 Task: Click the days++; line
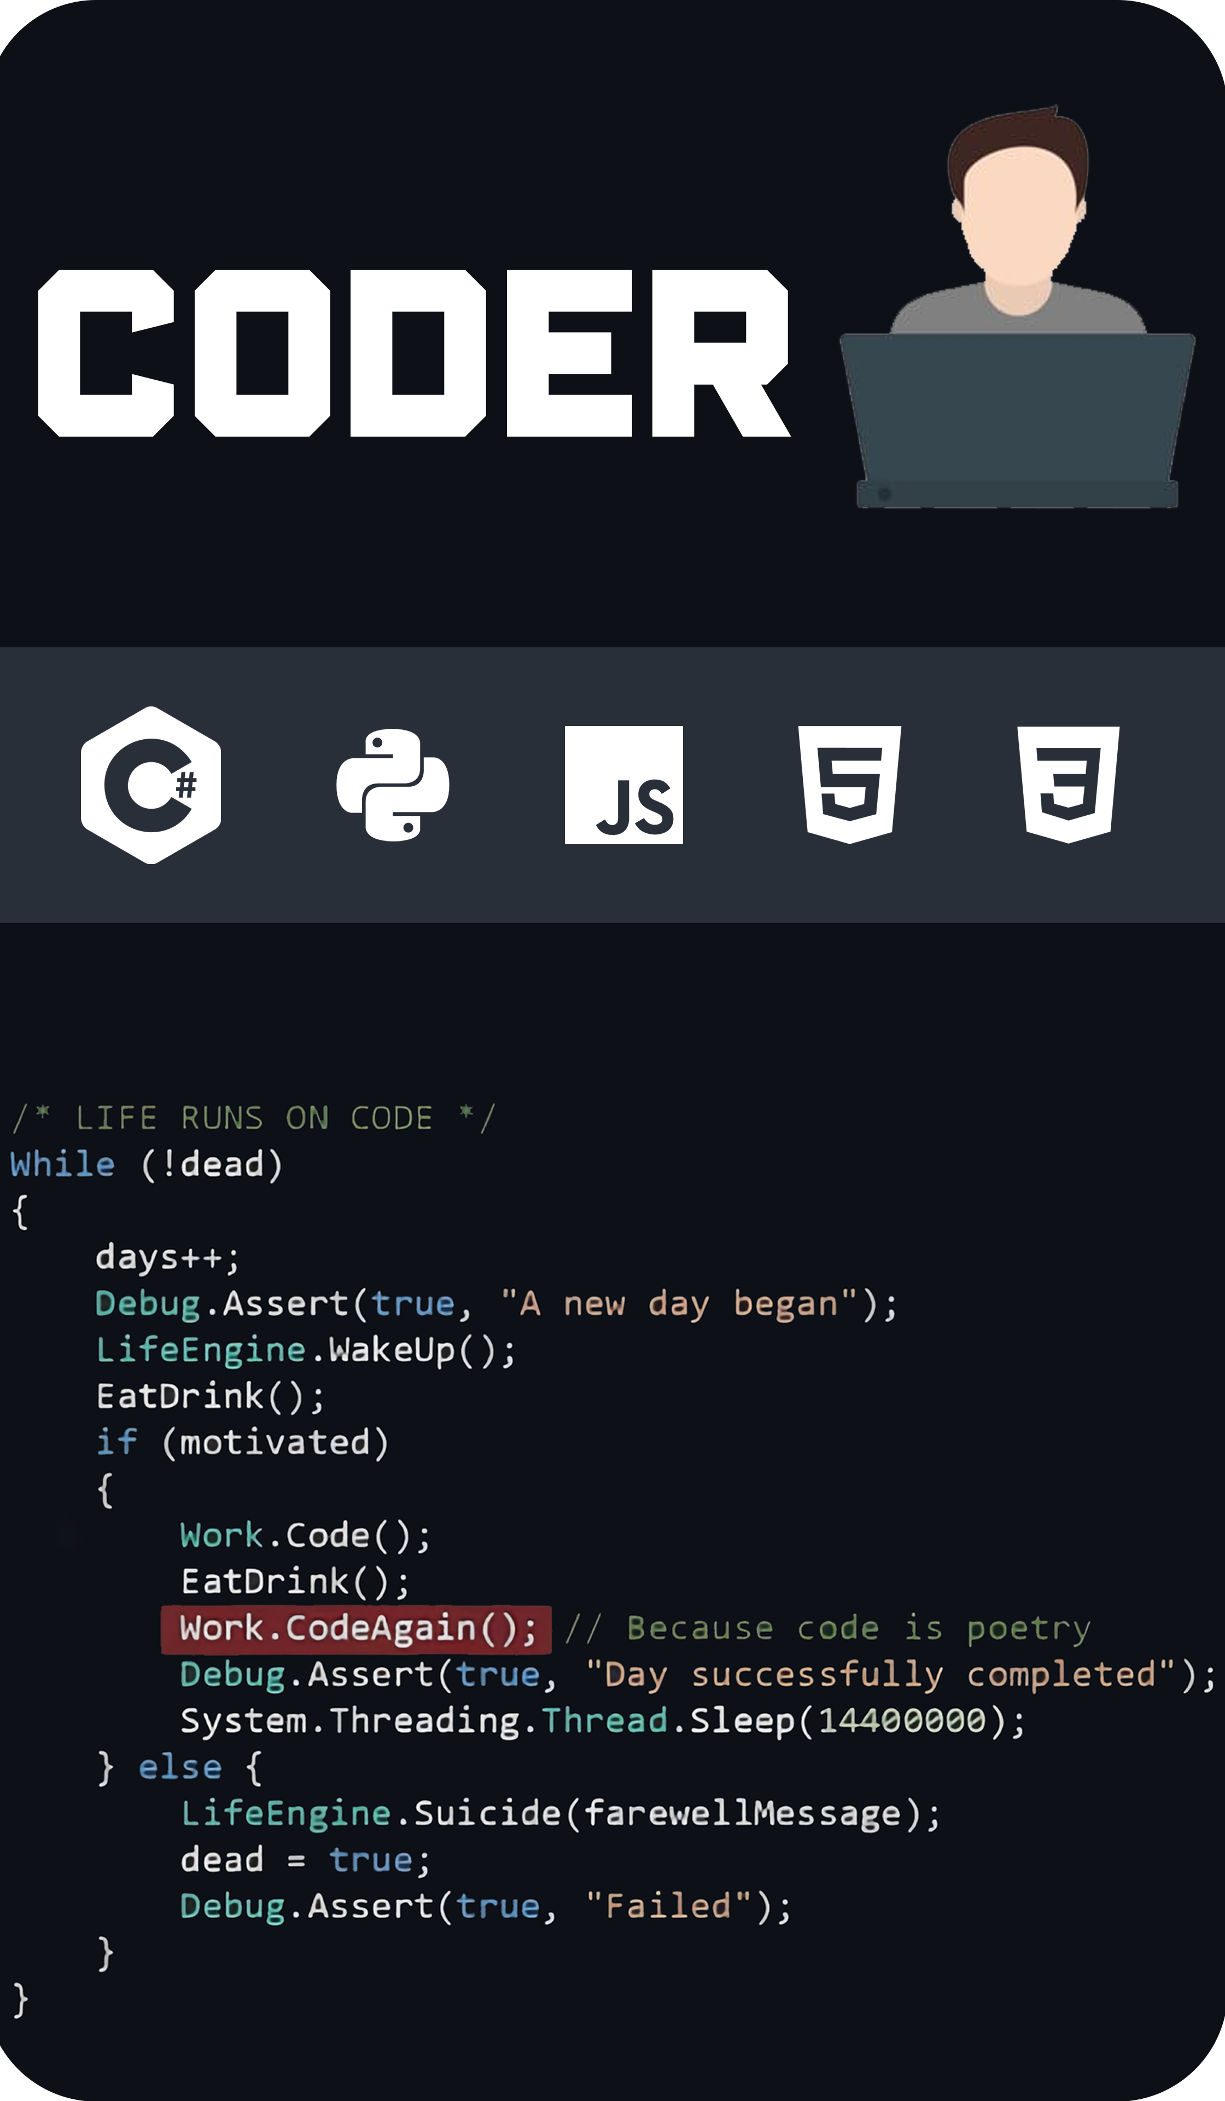click(x=167, y=1257)
